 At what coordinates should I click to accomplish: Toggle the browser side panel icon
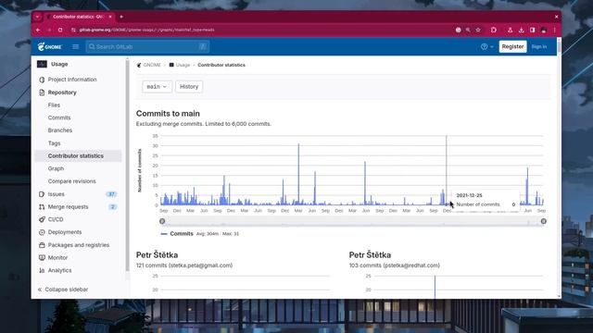click(x=532, y=30)
